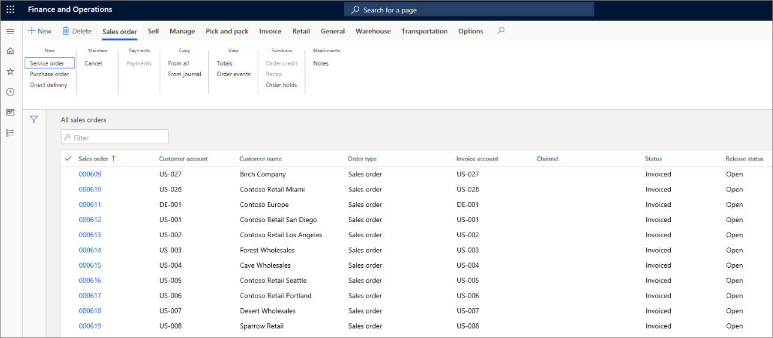Select Forest Wholesales customer name cell

point(267,250)
